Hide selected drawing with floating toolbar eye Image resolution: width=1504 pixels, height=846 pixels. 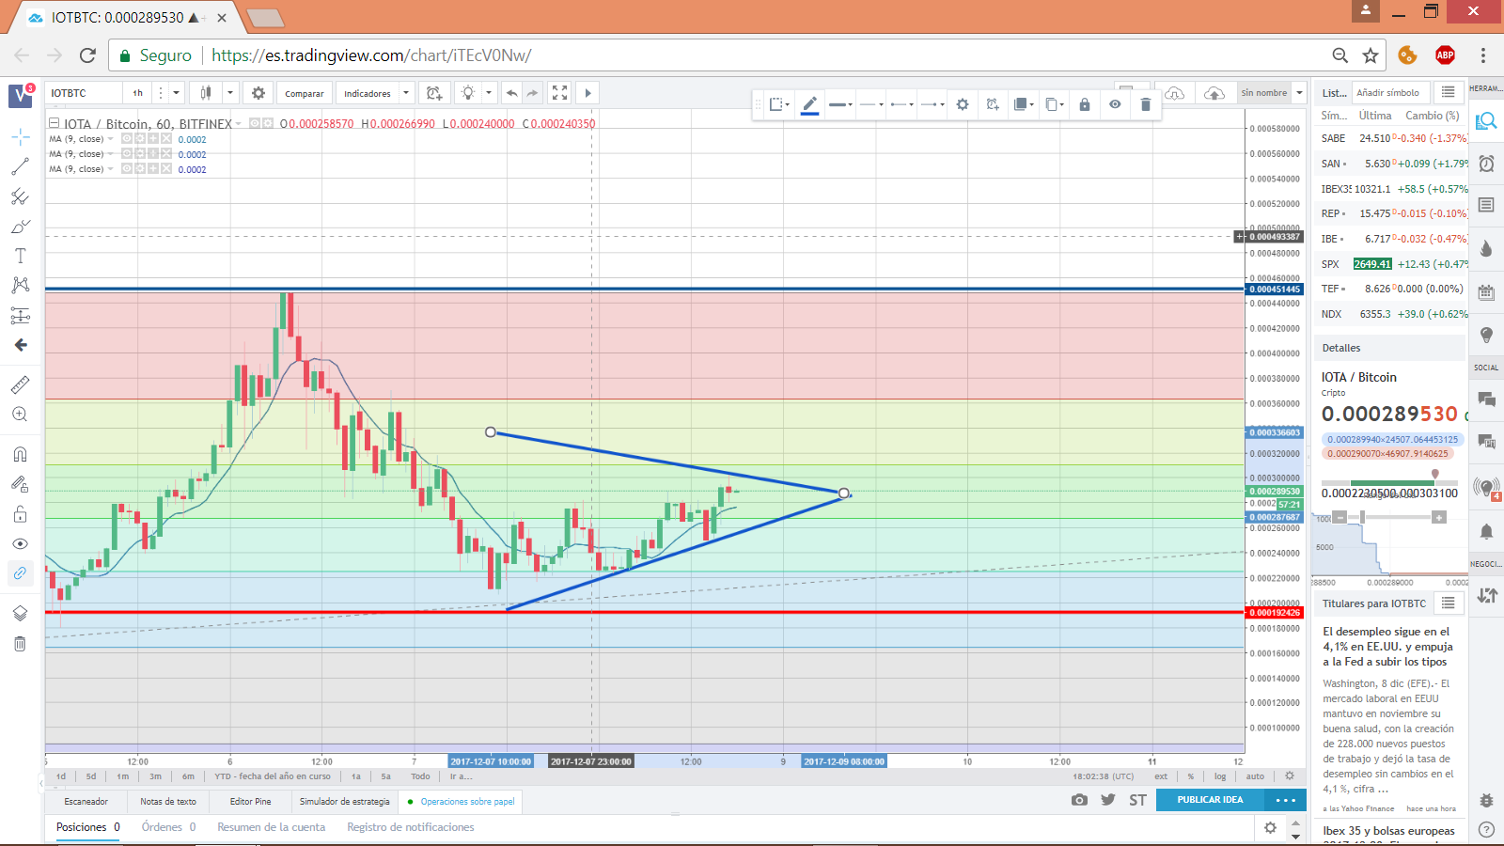1115,104
